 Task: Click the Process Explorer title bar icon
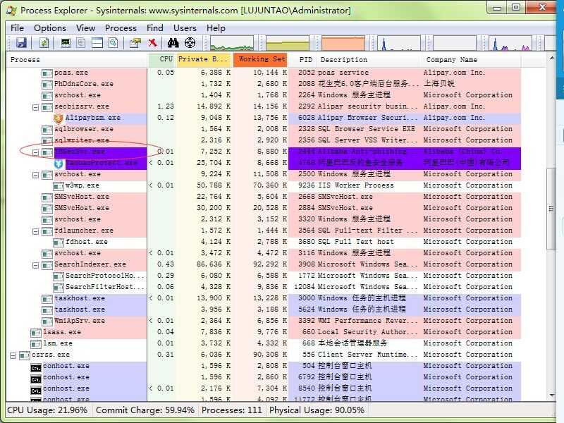click(x=11, y=10)
